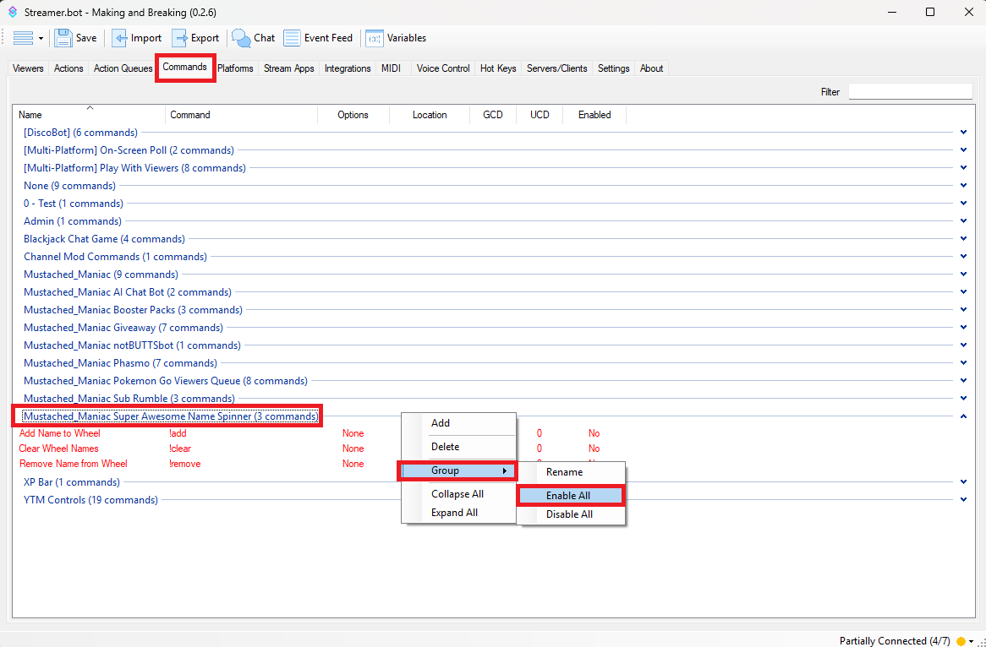Choose Enable All in the submenu

point(568,496)
